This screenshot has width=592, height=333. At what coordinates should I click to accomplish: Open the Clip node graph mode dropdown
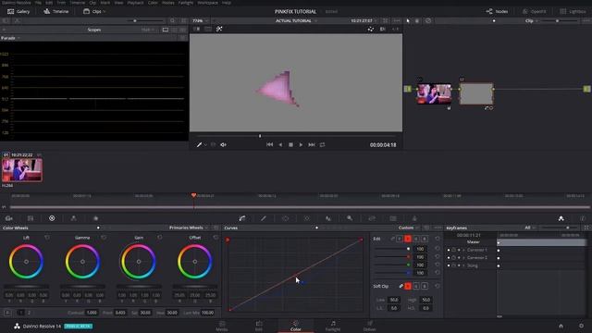click(x=532, y=20)
